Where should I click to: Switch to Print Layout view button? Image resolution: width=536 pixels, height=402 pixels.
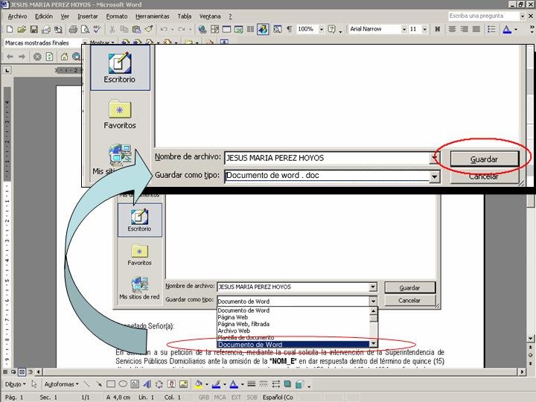(x=22, y=371)
